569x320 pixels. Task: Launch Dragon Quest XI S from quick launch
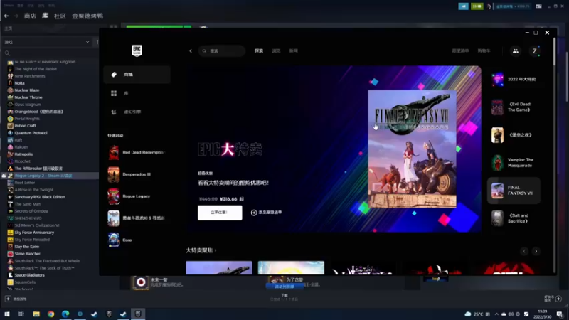pos(137,218)
